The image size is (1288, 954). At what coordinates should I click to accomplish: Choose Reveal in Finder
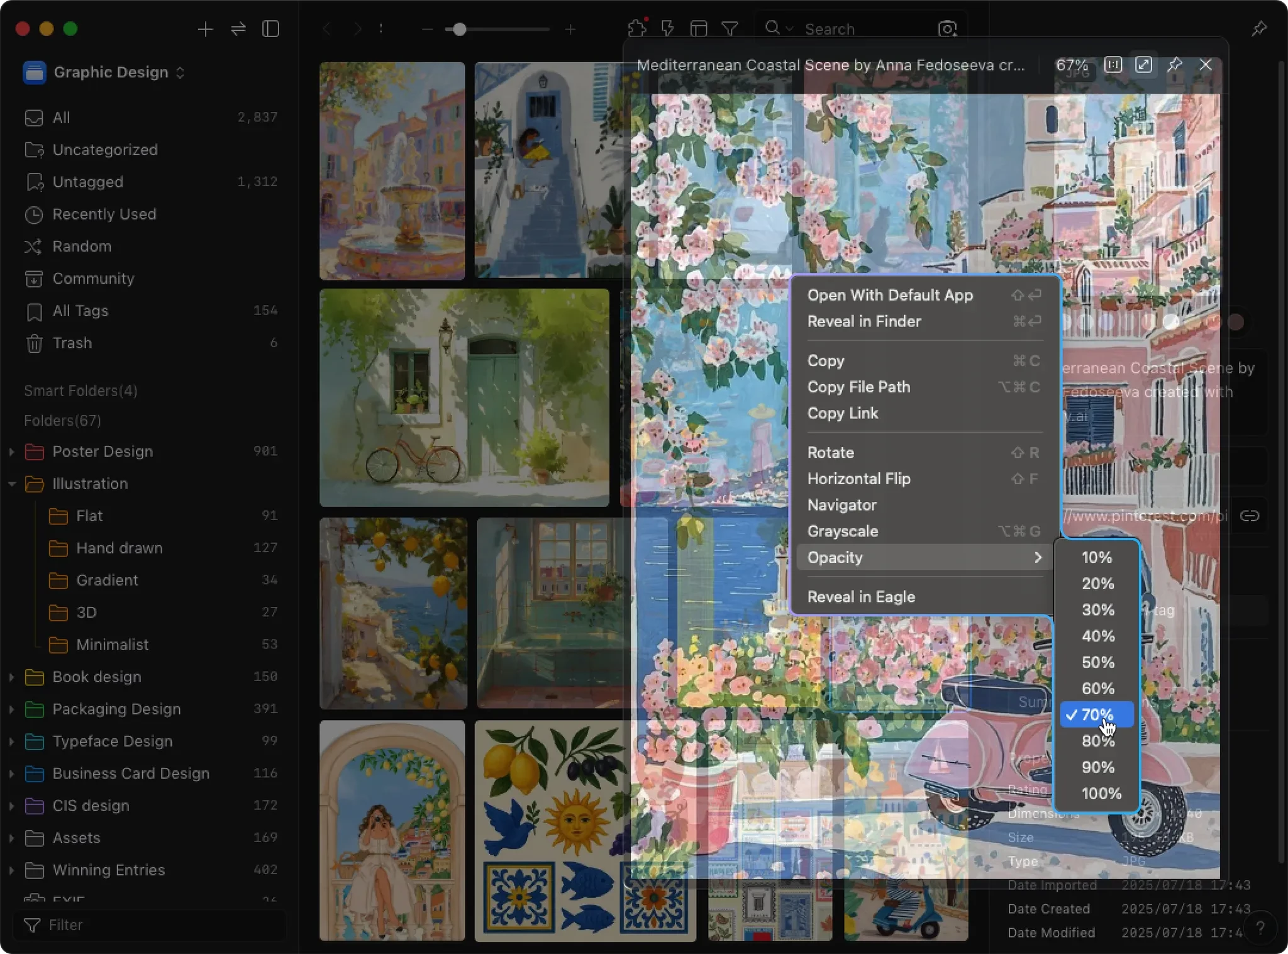[x=924, y=321]
